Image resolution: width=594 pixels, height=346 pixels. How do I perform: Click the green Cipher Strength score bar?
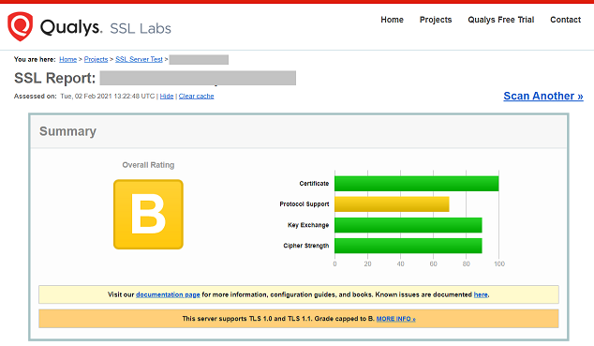point(408,246)
